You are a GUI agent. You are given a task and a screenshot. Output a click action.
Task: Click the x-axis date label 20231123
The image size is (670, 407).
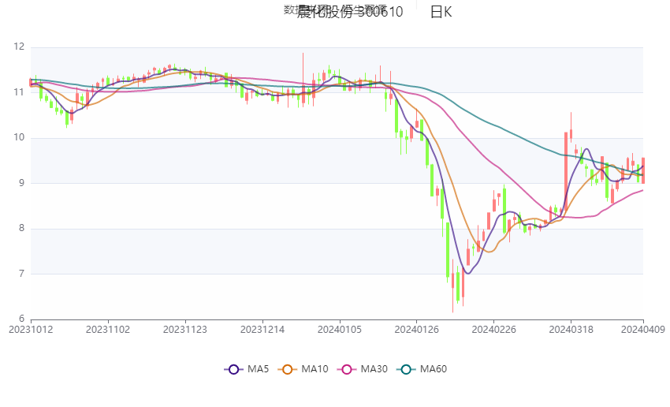pos(185,330)
